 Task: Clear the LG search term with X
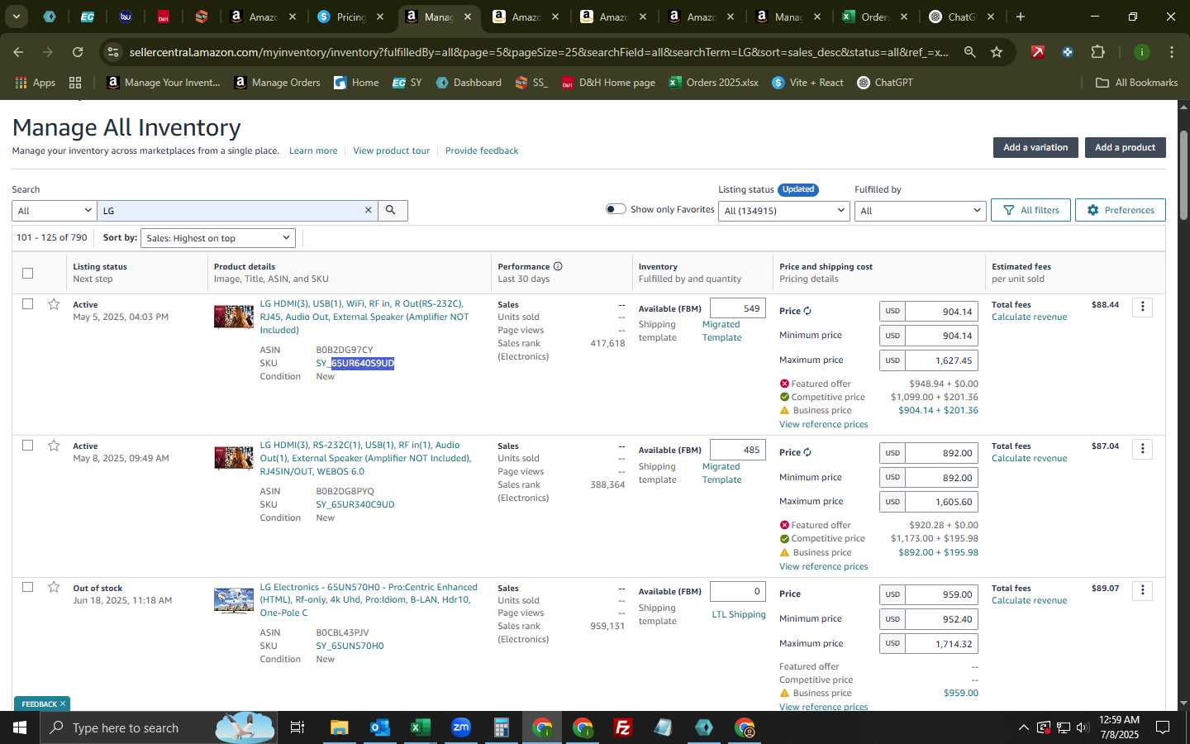tap(369, 211)
